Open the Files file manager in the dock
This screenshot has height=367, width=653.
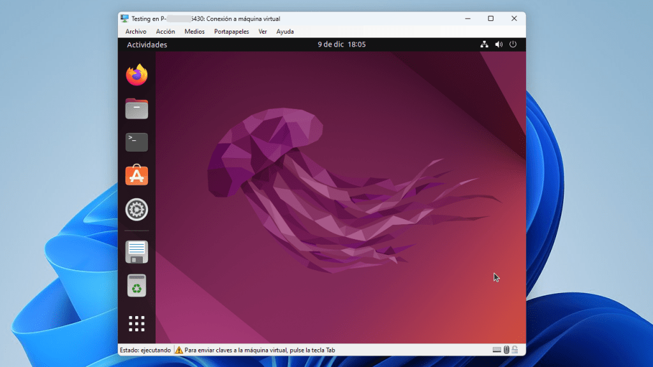[136, 108]
